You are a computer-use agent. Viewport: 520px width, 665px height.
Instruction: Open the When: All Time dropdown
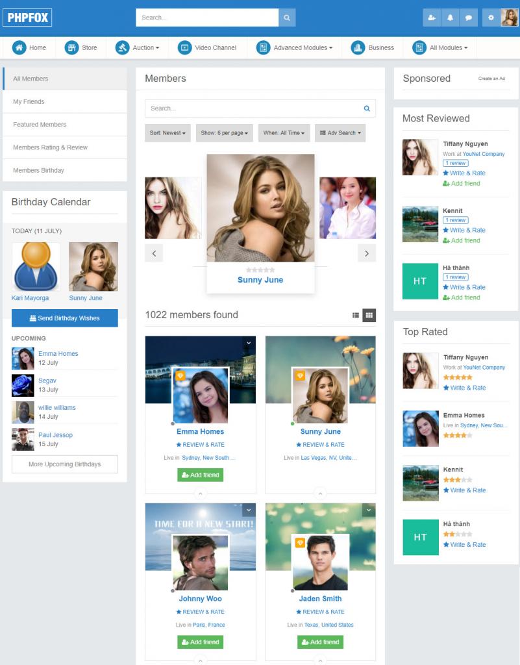[284, 133]
